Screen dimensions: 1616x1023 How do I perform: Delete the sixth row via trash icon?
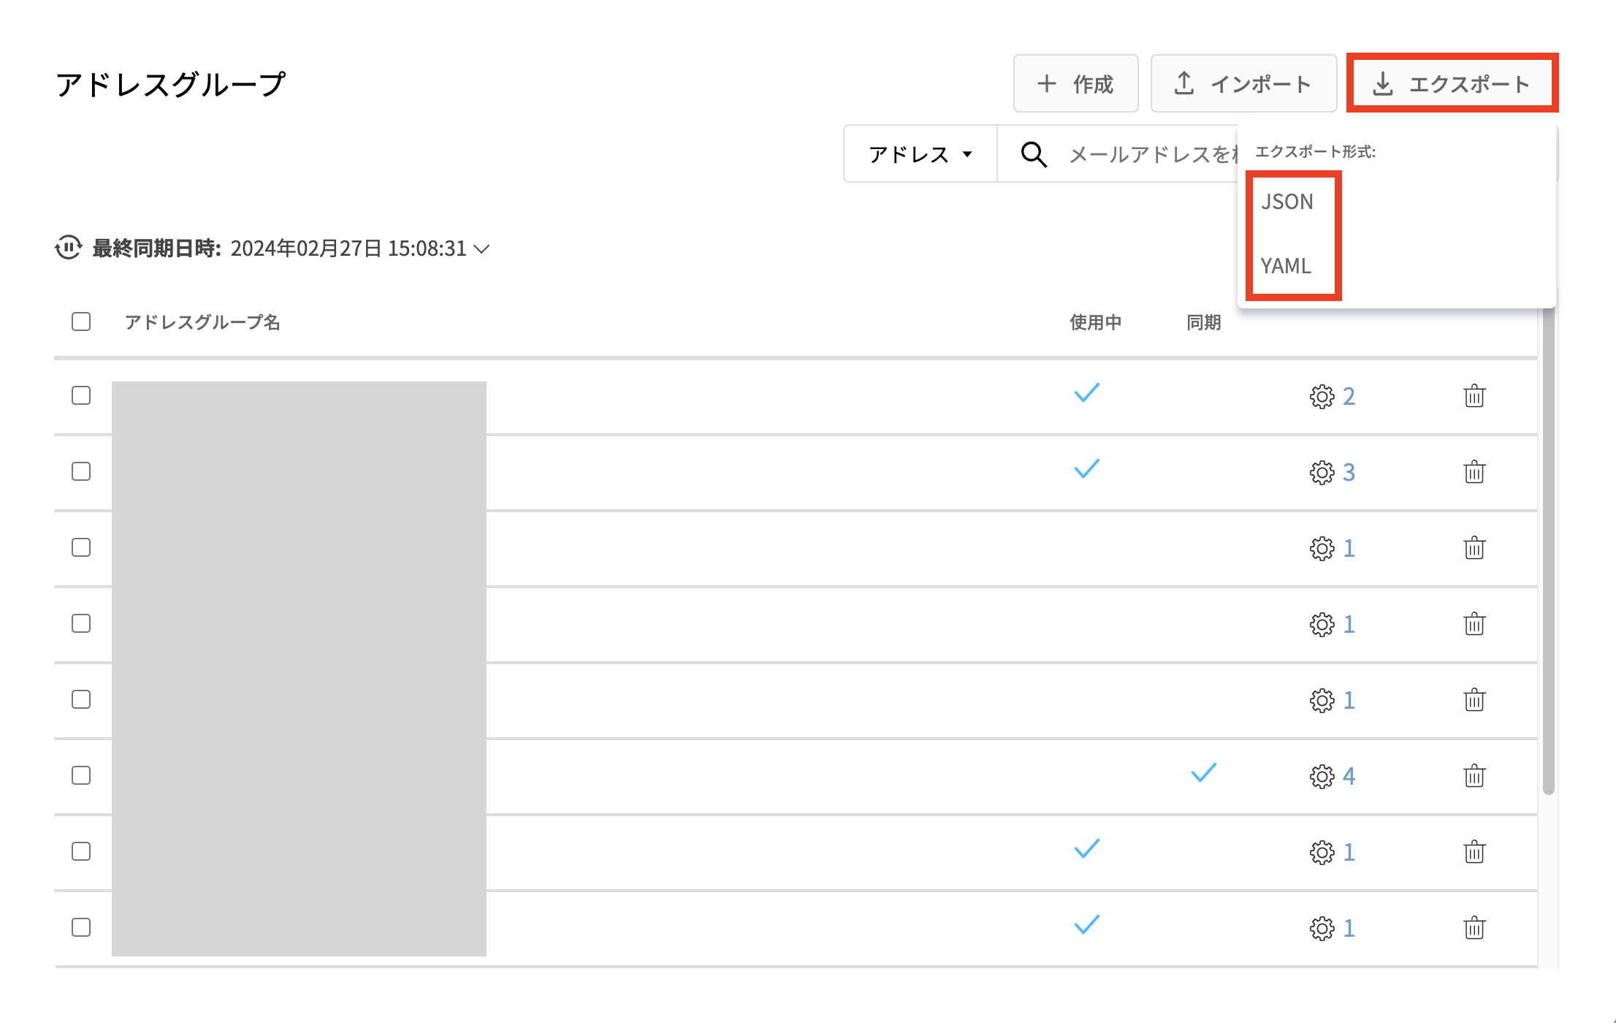pyautogui.click(x=1474, y=775)
